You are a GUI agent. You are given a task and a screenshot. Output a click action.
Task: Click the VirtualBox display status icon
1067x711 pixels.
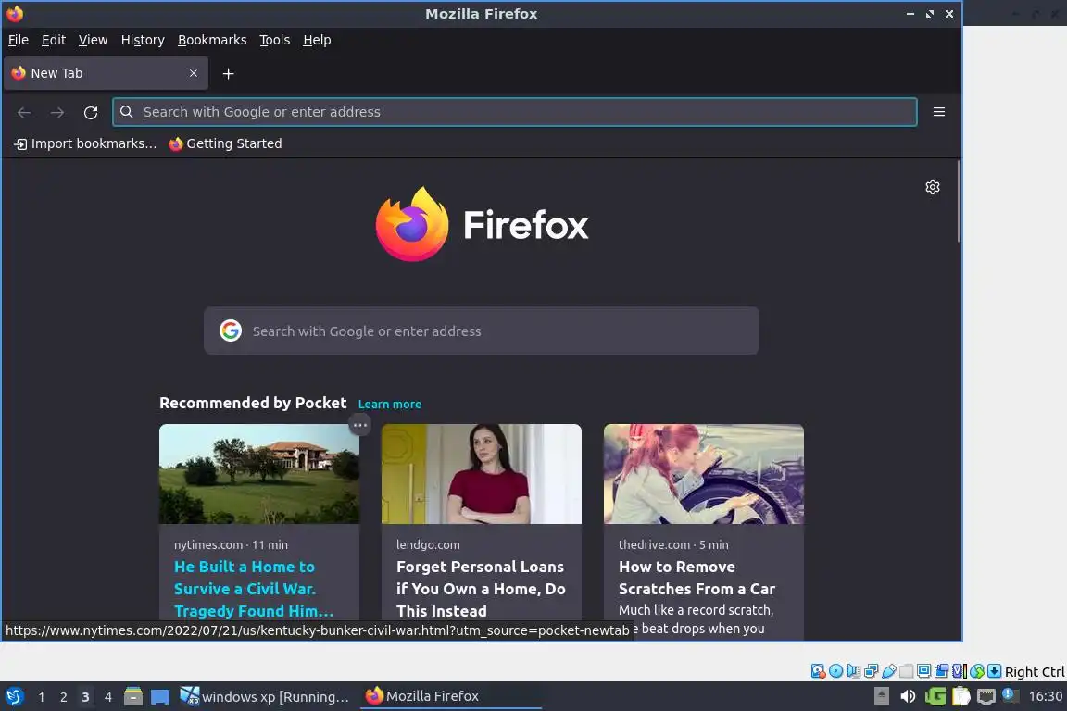coord(924,671)
